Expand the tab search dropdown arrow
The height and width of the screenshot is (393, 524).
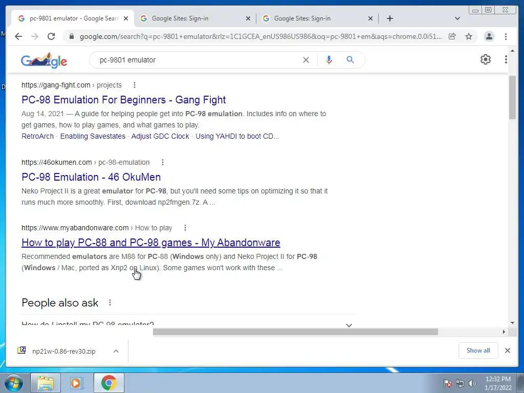coord(457,18)
